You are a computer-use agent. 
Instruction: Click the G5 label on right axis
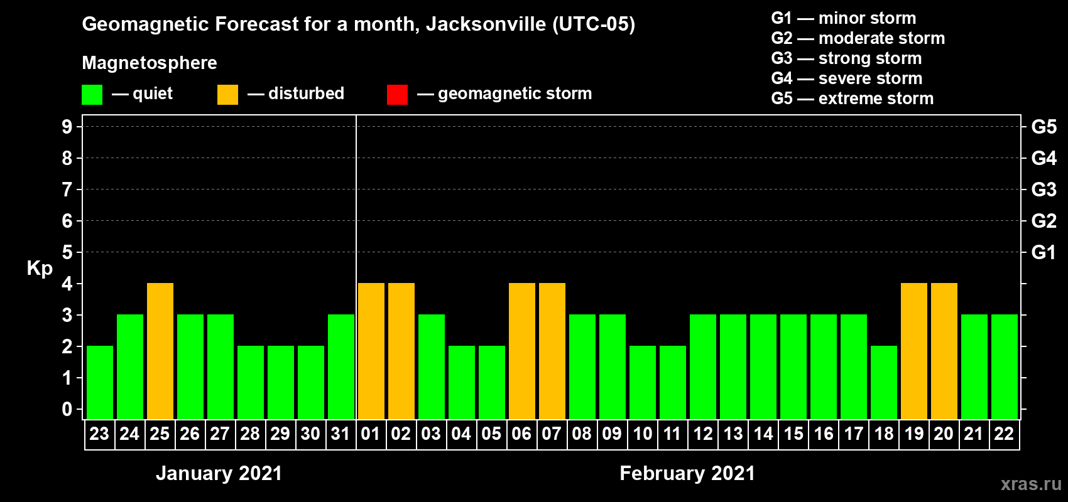1044,127
